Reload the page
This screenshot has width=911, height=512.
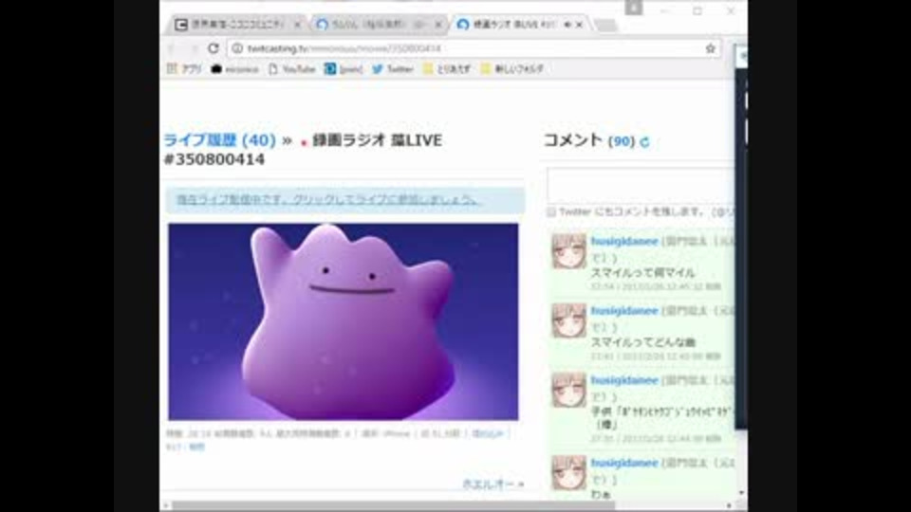(x=214, y=48)
